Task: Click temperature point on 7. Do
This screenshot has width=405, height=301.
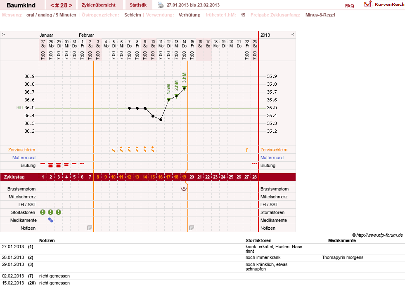Action: tap(129, 108)
